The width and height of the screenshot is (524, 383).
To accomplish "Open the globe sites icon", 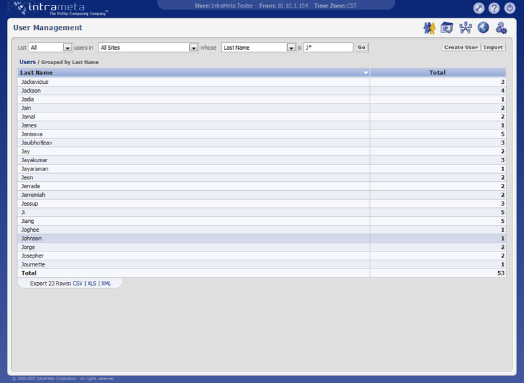I will point(483,28).
